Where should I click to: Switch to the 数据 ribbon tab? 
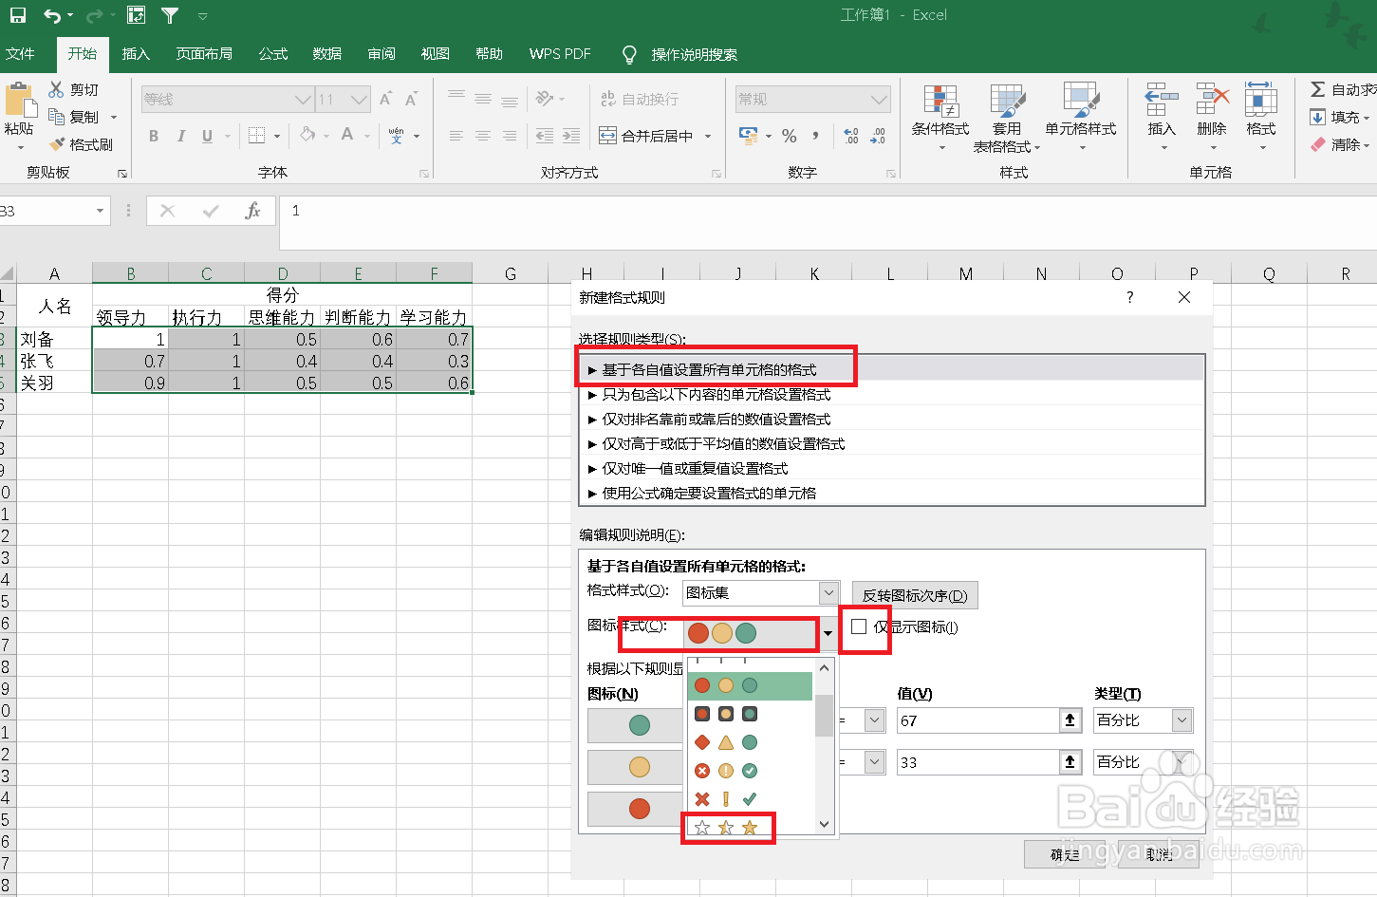pyautogui.click(x=326, y=54)
